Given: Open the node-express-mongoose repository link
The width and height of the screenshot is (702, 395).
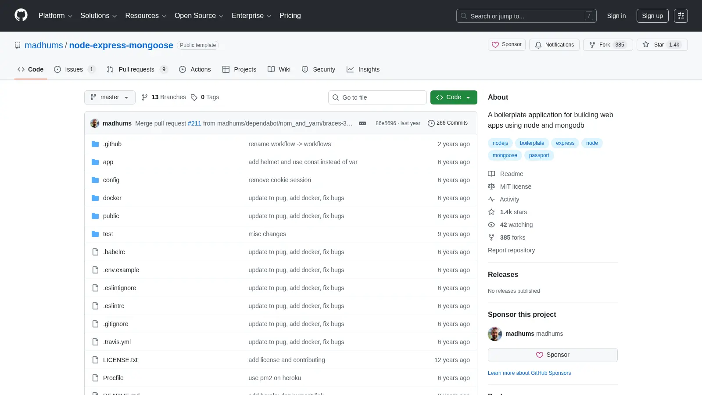Looking at the screenshot, I should [121, 45].
